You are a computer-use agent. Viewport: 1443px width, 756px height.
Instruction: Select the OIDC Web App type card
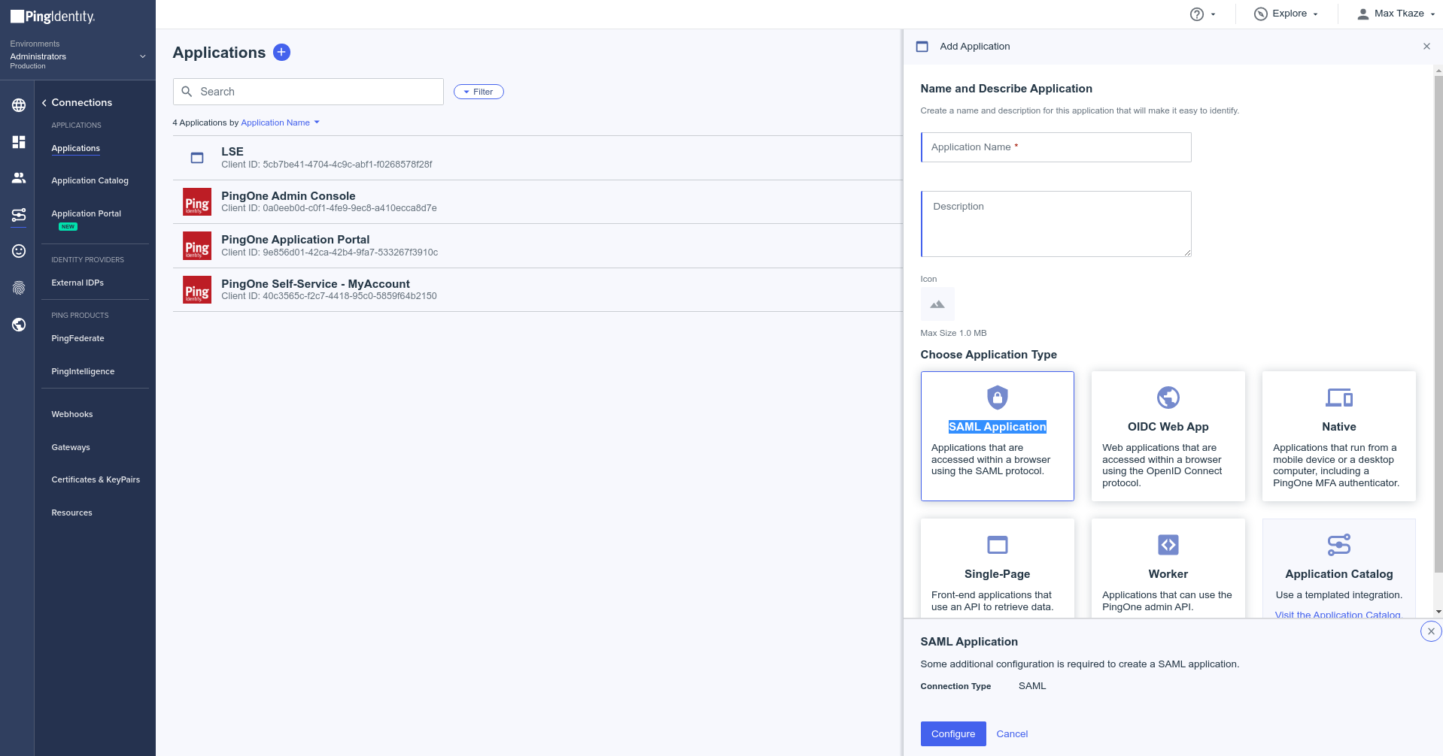point(1168,436)
